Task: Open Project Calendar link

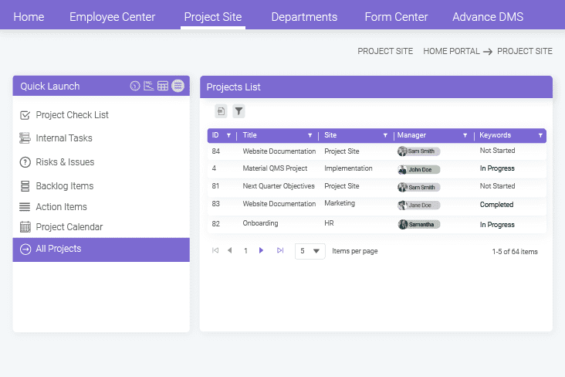Action: point(69,227)
